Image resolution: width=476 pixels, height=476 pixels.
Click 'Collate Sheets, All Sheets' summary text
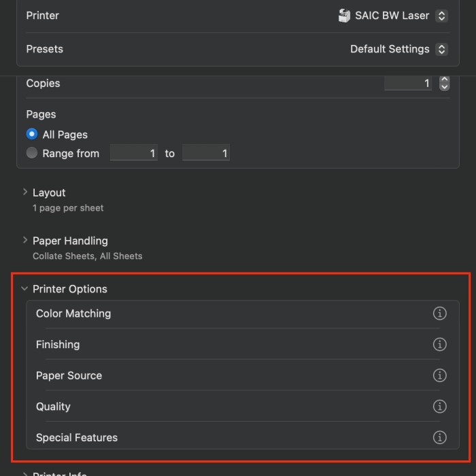point(88,256)
